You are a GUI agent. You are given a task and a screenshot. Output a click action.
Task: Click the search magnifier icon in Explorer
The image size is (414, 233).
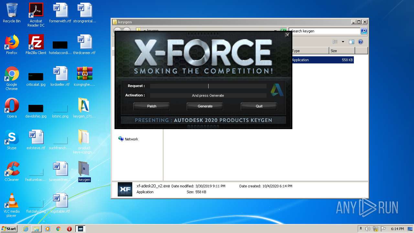[x=364, y=31]
